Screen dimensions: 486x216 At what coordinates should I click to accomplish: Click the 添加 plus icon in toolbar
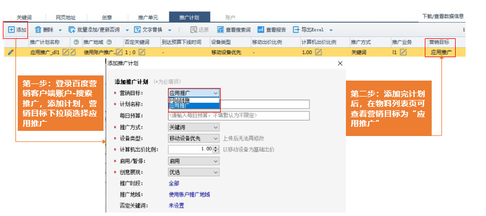pyautogui.click(x=11, y=30)
